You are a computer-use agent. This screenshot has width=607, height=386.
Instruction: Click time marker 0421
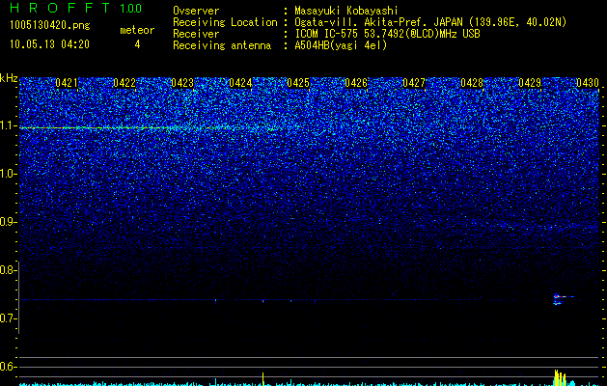[67, 83]
